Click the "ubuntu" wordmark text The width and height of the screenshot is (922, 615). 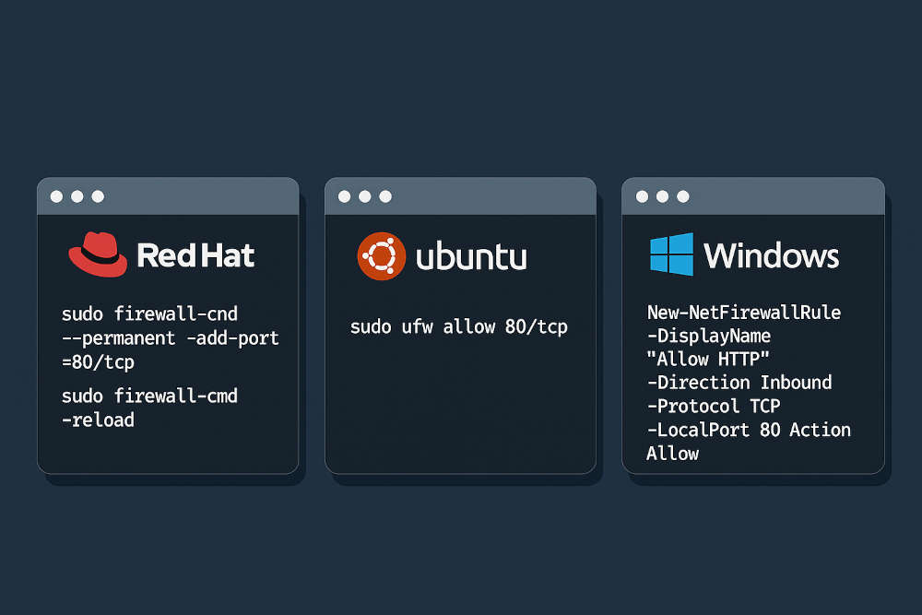tap(471, 257)
